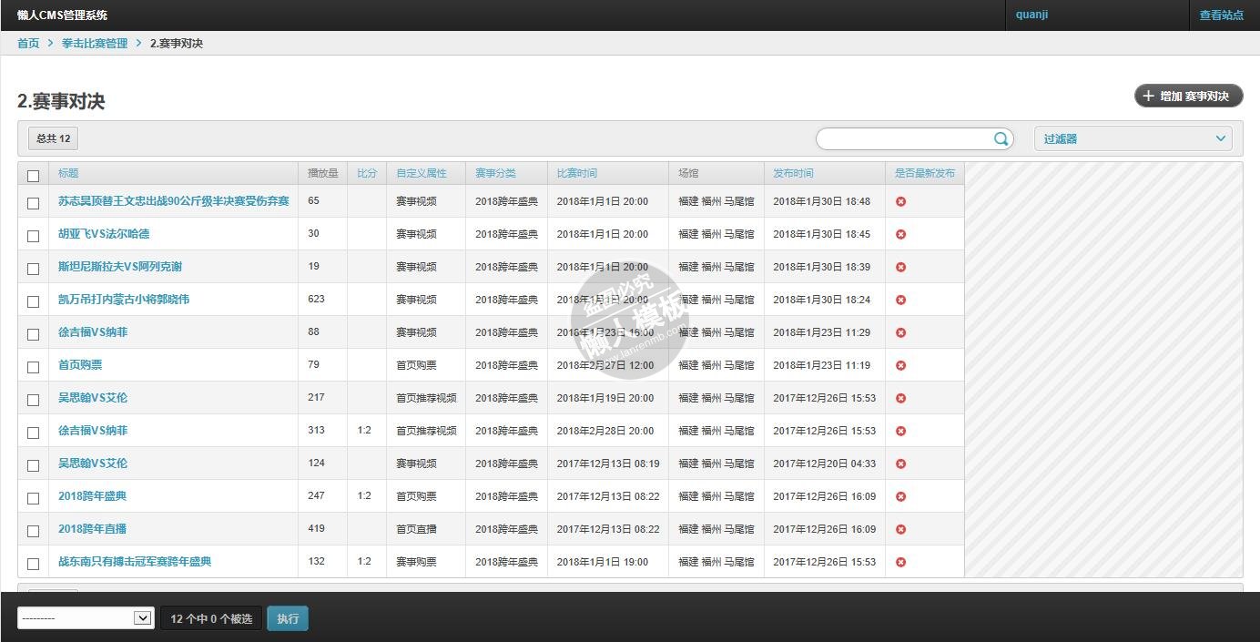Viewport: 1260px width, 642px height.
Task: Check the box for 胡亚飞VS法尔哈德
Action: (34, 236)
